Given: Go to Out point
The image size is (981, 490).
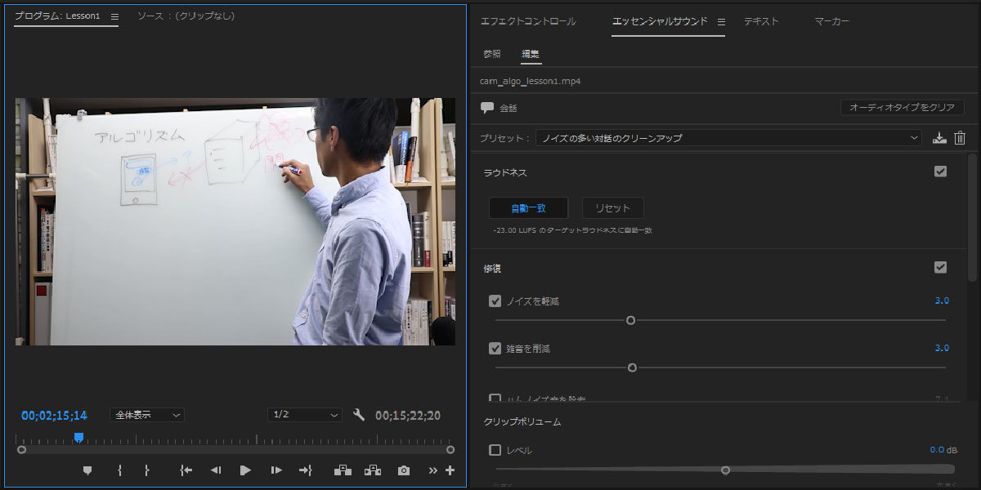Looking at the screenshot, I should (306, 470).
